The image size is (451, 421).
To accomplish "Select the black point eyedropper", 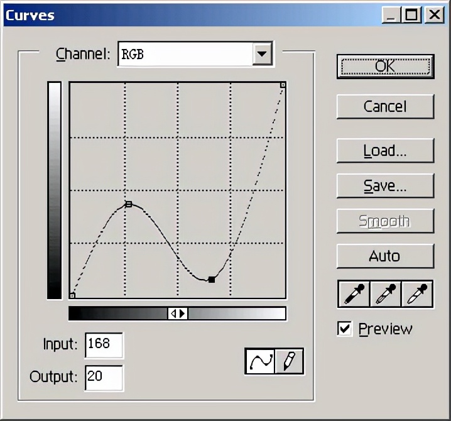I will [354, 294].
